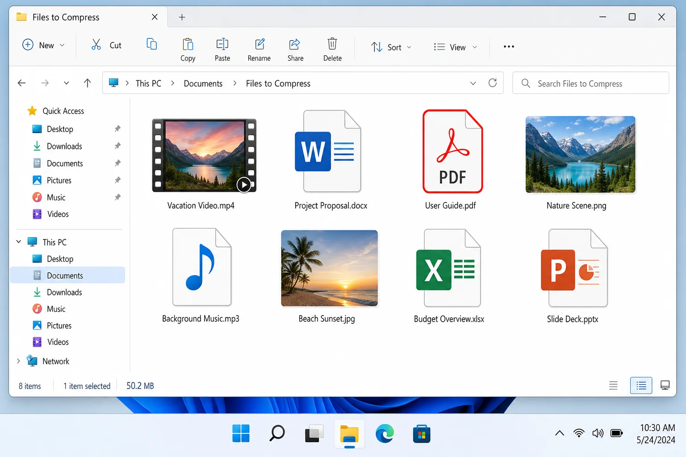Unpin Music from Quick Access

(117, 197)
